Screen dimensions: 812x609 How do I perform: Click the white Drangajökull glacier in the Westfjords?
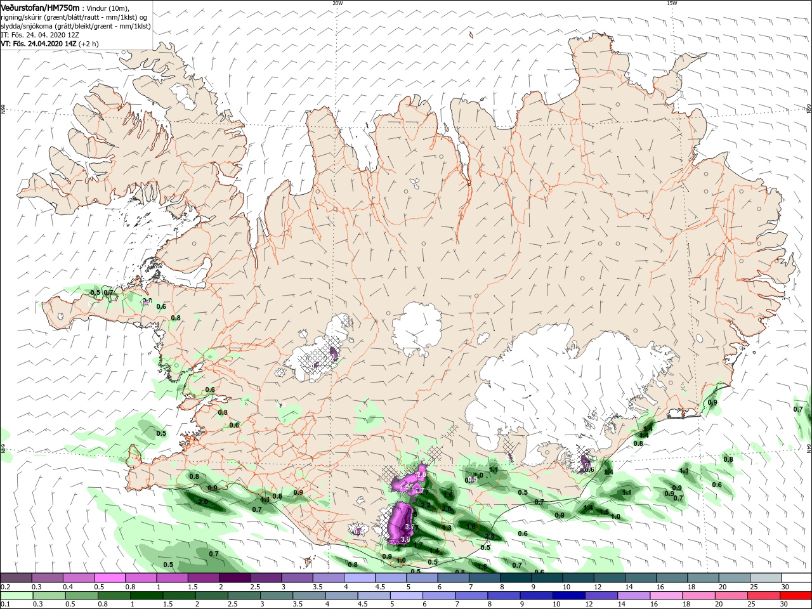click(185, 95)
